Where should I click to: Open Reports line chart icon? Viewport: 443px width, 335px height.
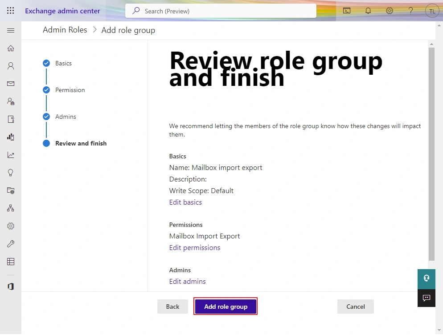10,155
